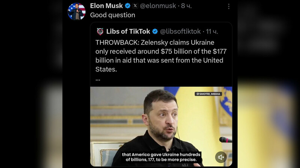
Task: Open the Elon Musk display name link
Action: (x=106, y=6)
